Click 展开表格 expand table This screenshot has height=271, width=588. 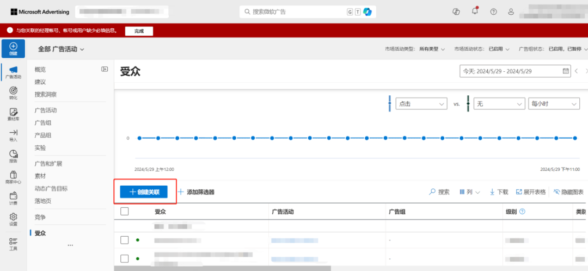coord(531,192)
